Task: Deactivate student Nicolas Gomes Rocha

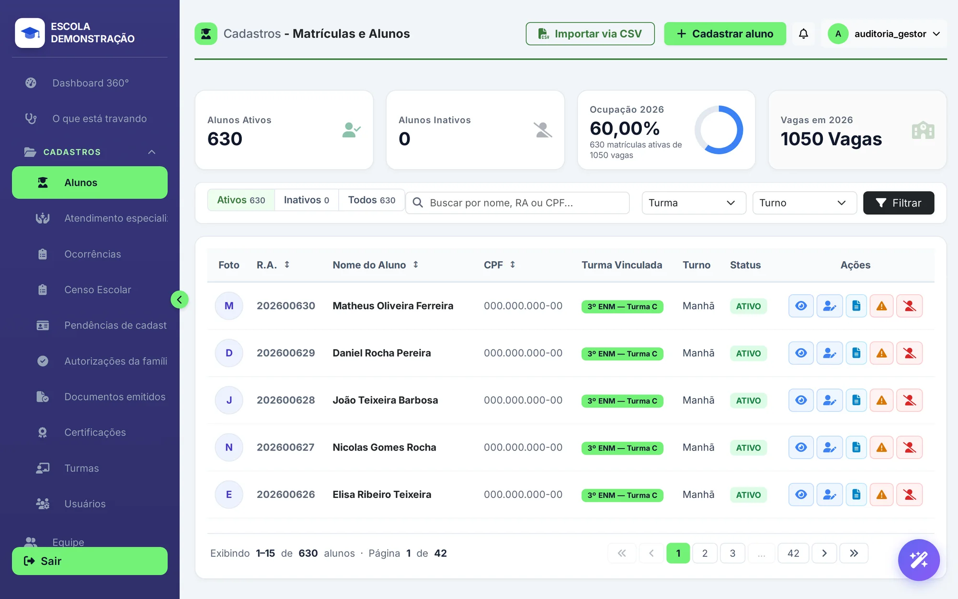Action: 909,448
